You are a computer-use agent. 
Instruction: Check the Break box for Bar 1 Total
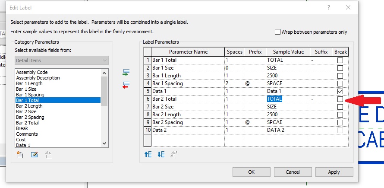point(340,60)
